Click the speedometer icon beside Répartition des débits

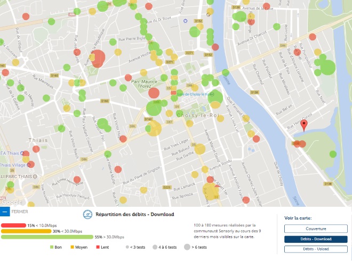coord(88,214)
